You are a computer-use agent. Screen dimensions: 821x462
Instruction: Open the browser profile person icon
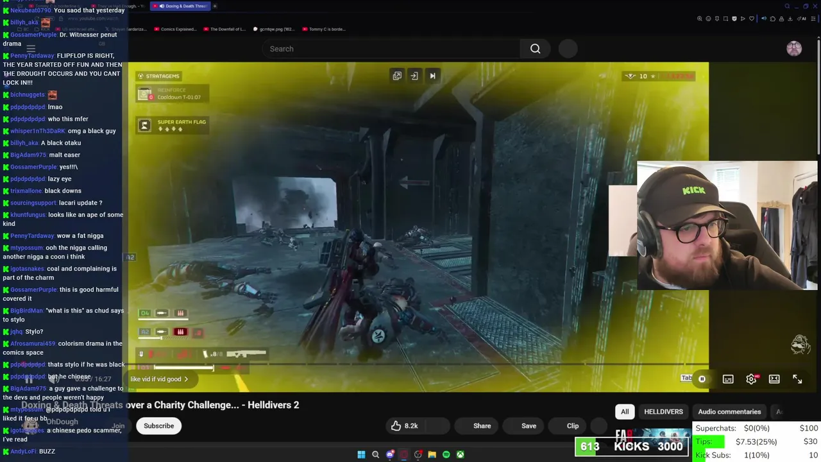tap(781, 19)
